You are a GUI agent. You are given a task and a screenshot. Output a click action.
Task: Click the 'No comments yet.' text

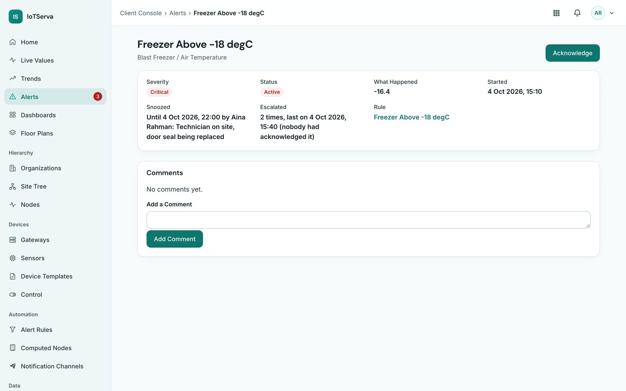click(x=174, y=189)
